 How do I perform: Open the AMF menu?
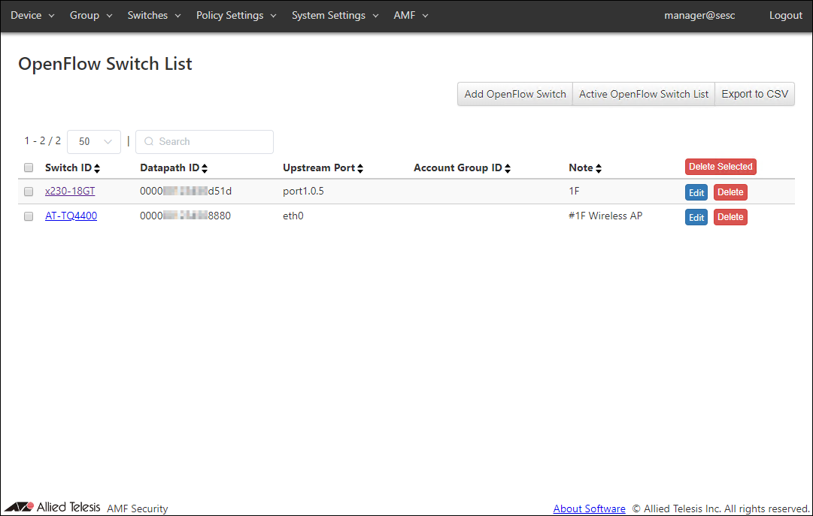click(x=411, y=16)
